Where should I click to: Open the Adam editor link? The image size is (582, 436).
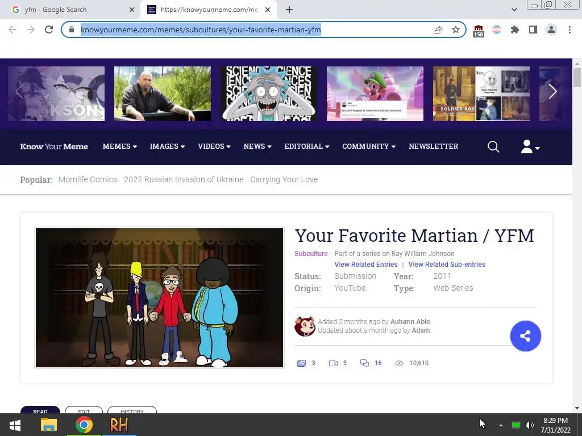421,330
